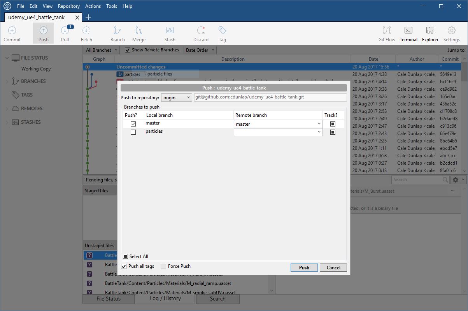Switch to the File Status bottom tab

(109, 299)
